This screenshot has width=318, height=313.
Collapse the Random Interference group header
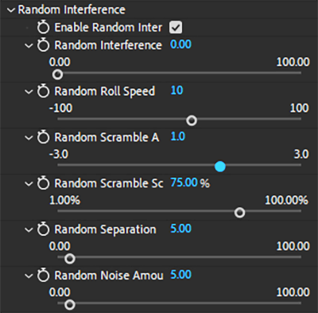click(11, 10)
